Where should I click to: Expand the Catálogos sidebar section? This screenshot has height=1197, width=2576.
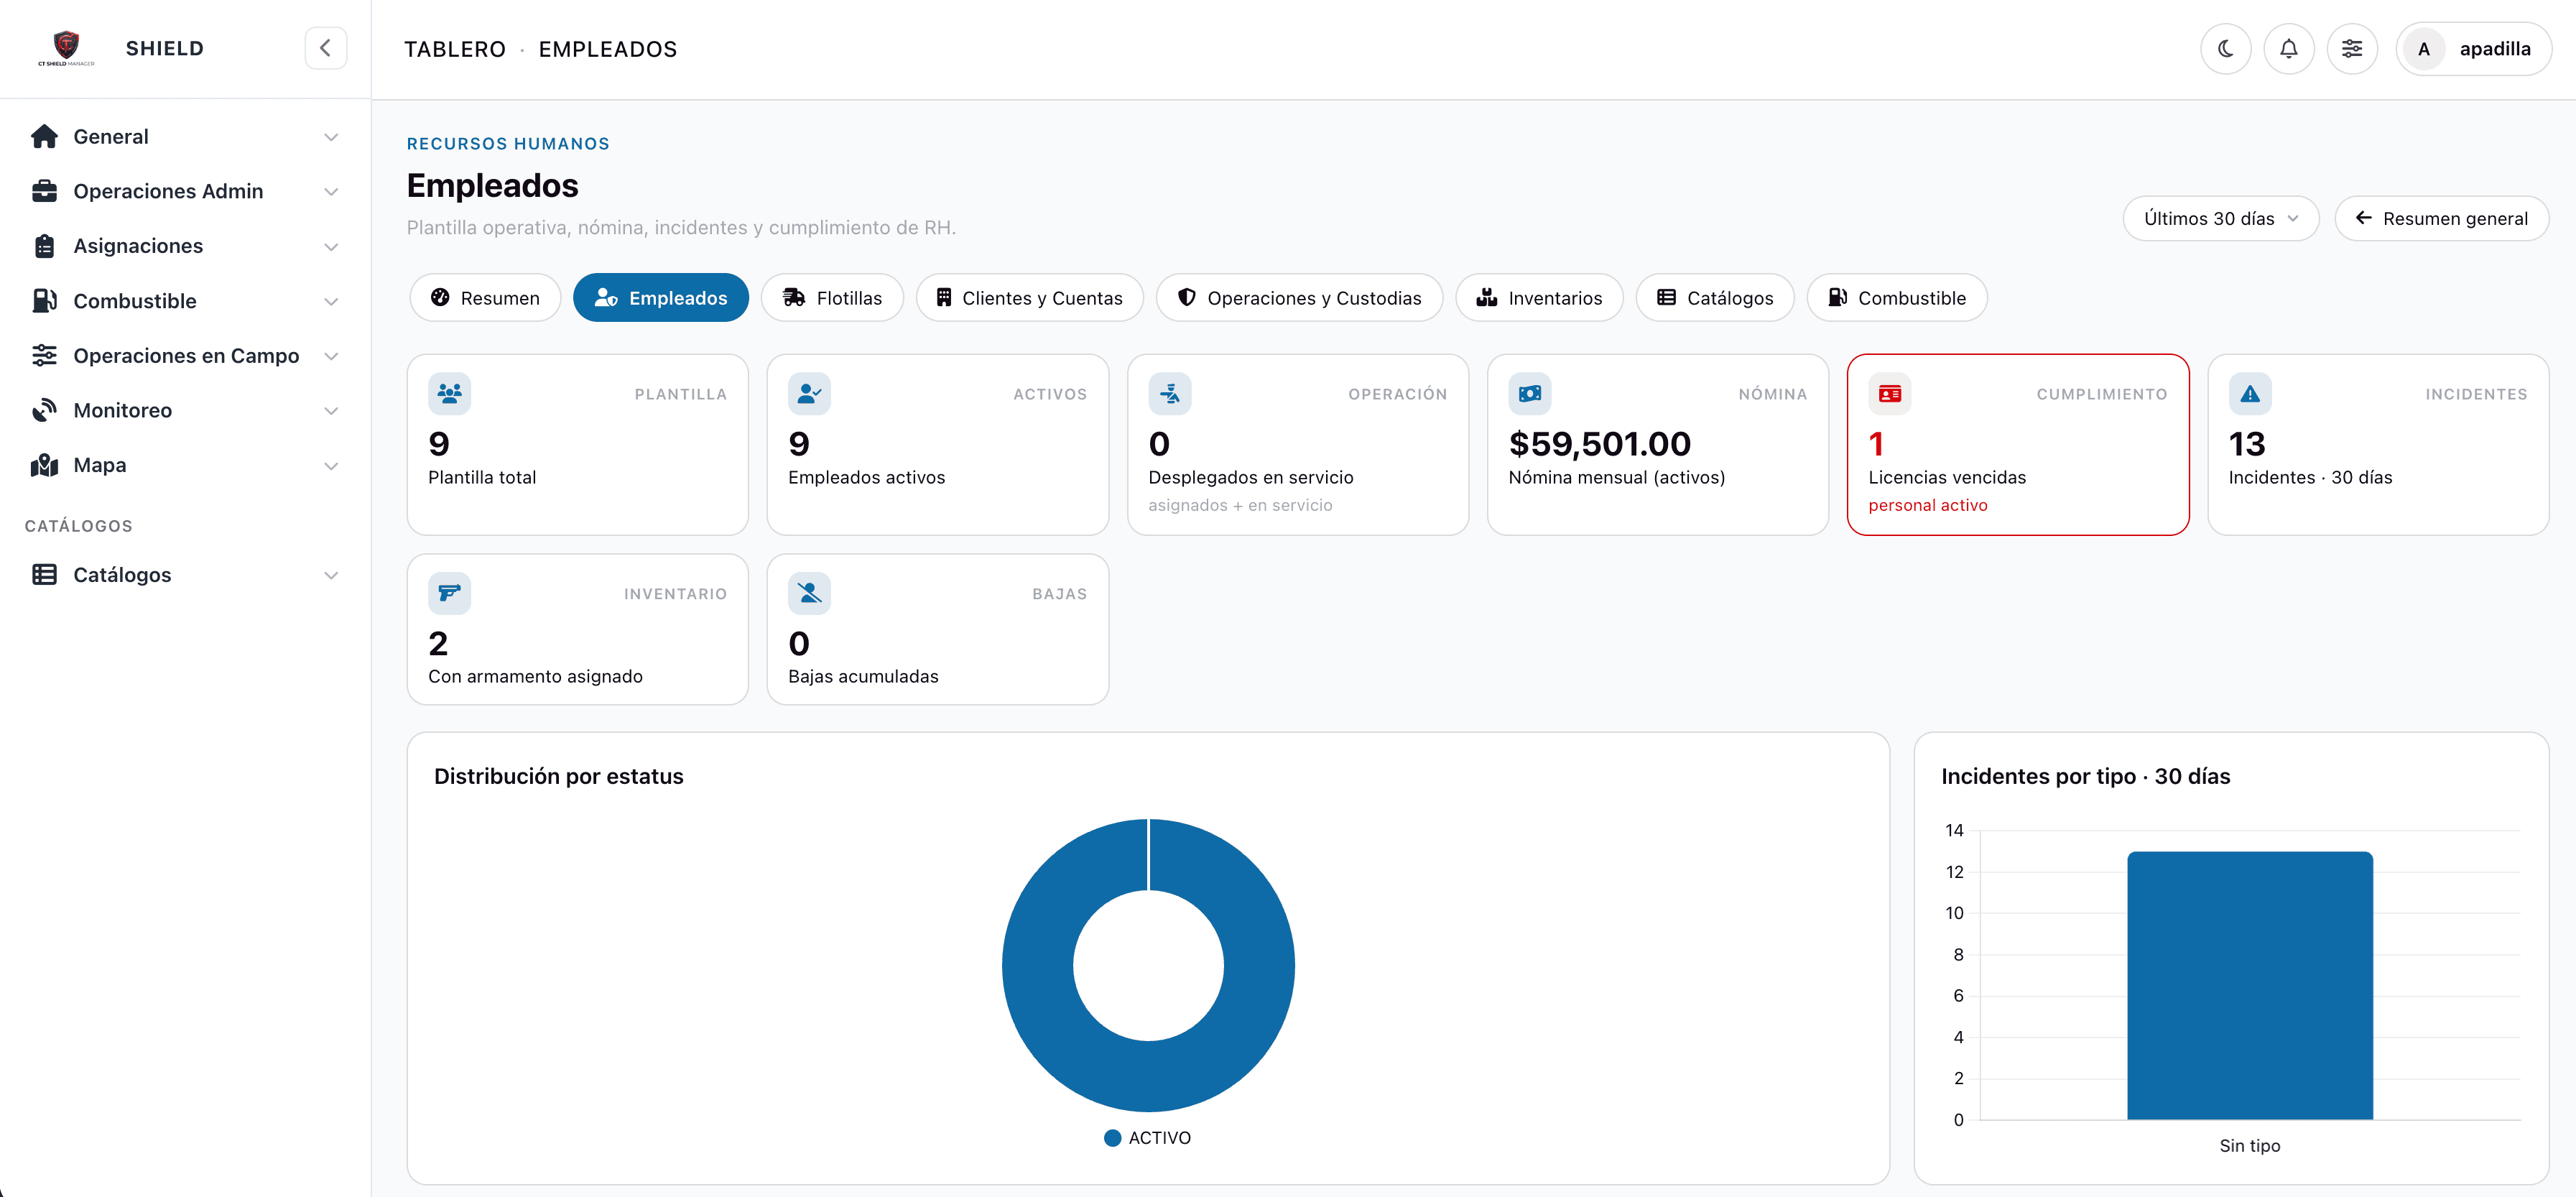pos(185,575)
